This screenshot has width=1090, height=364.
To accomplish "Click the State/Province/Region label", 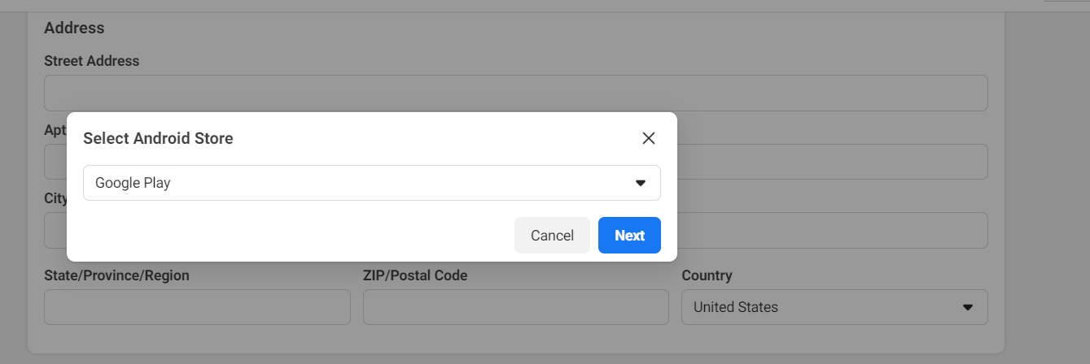I will coord(116,275).
